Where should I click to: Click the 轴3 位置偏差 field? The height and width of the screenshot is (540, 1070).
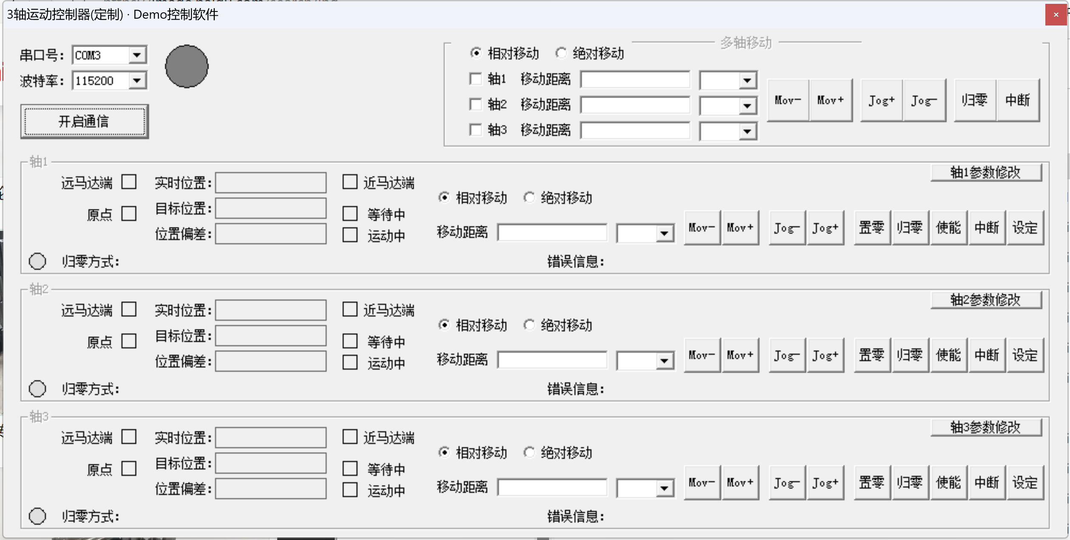tap(271, 489)
